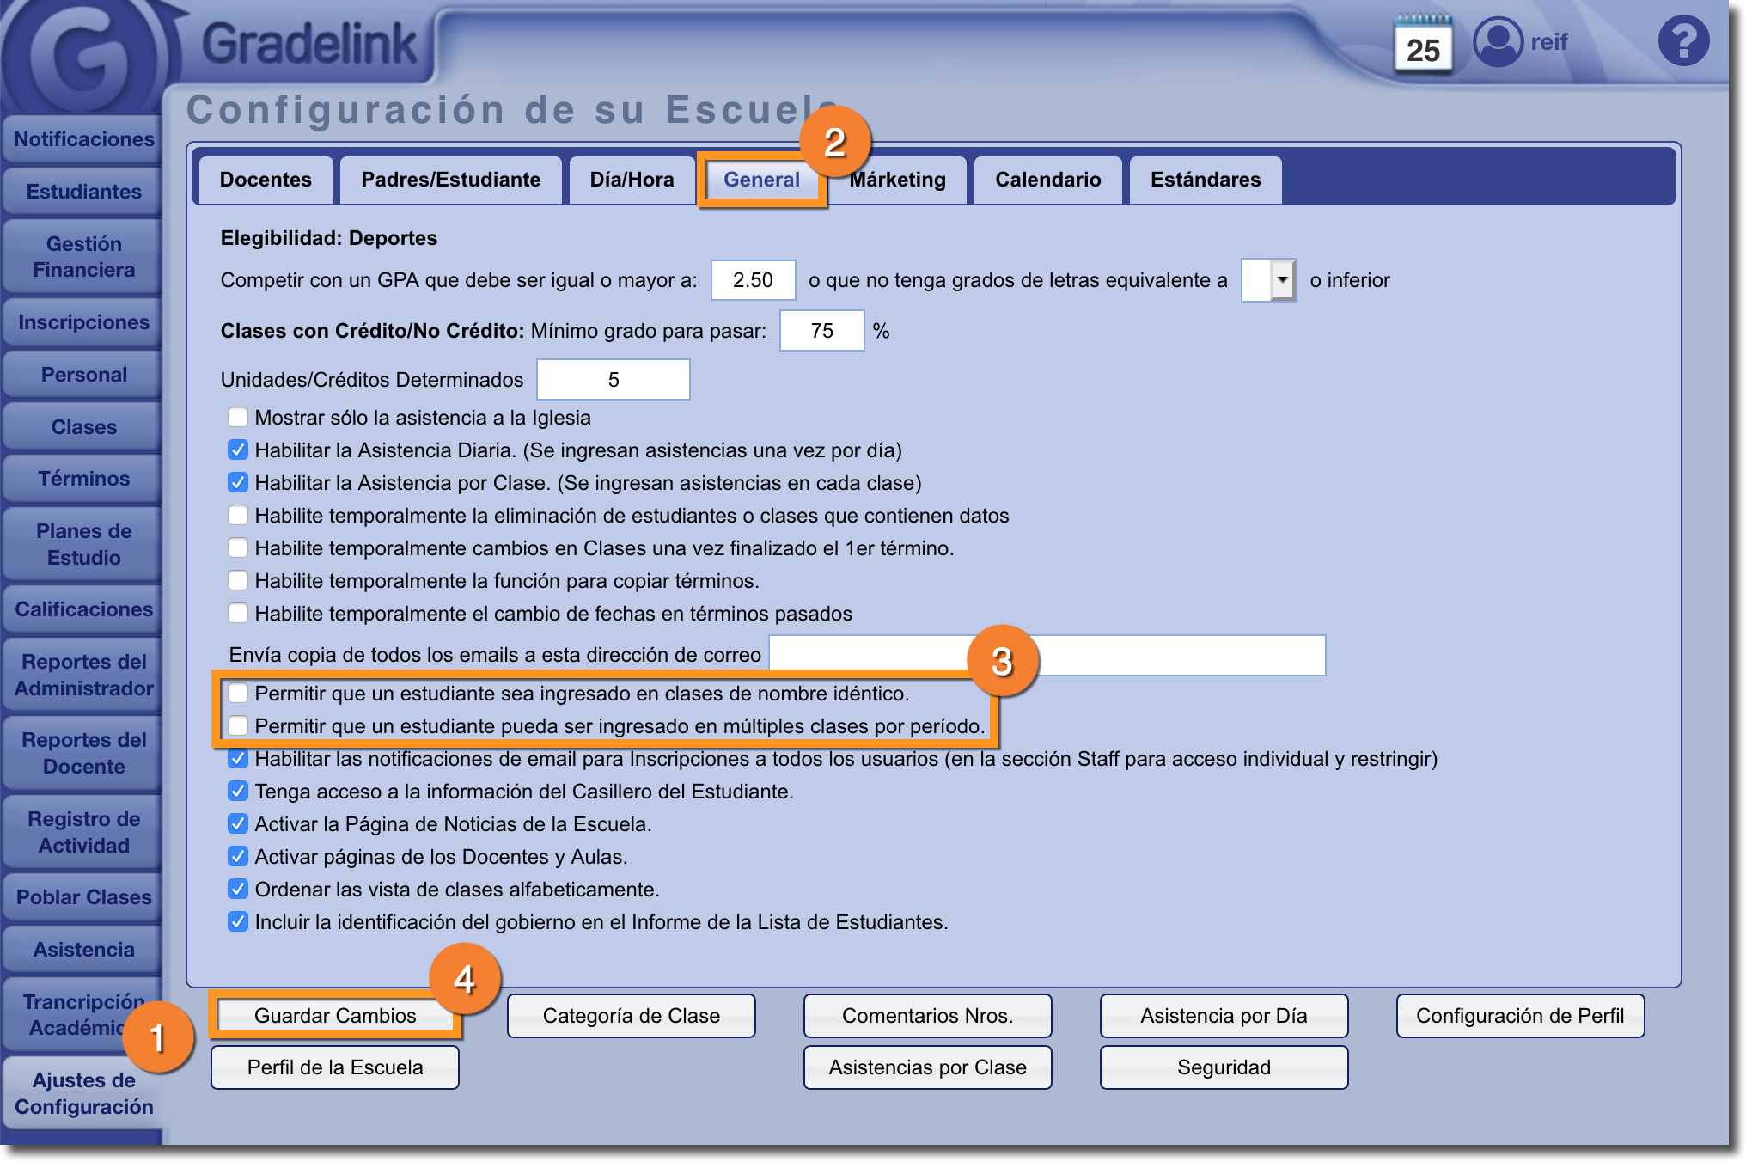Open the Calendario tab

click(x=1047, y=180)
